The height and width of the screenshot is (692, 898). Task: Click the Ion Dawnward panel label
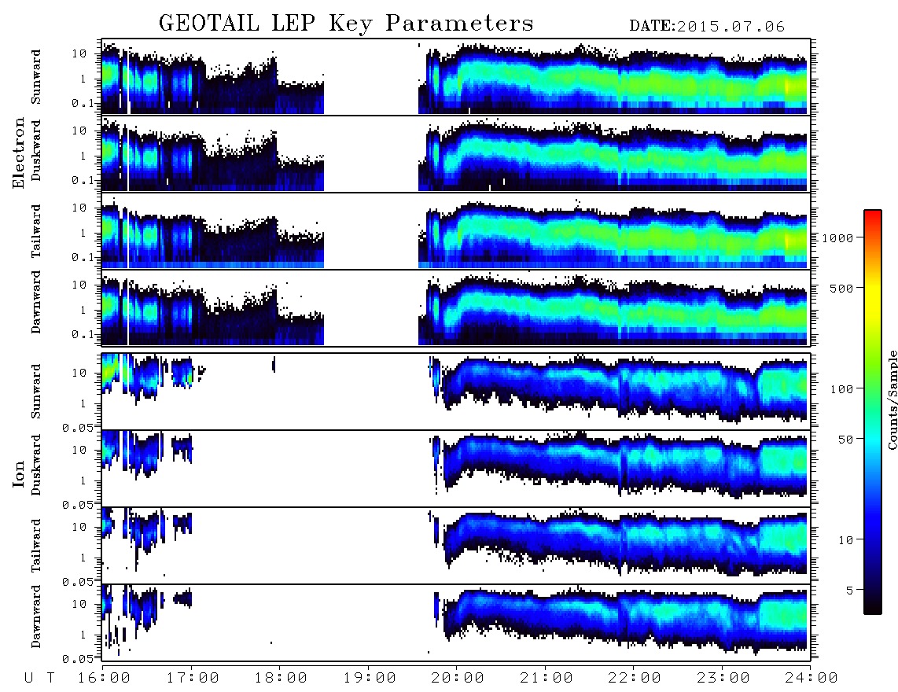[x=36, y=616]
